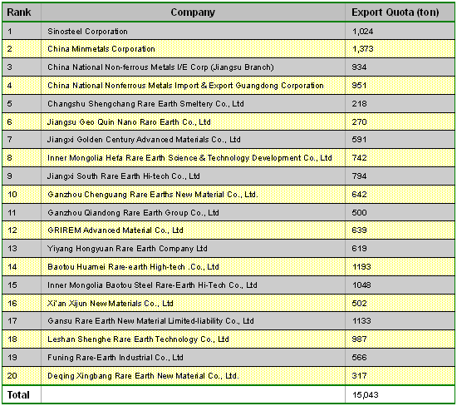Select Jiangxi Golden Century Advanced Materials
The image size is (457, 406).
pyautogui.click(x=144, y=140)
